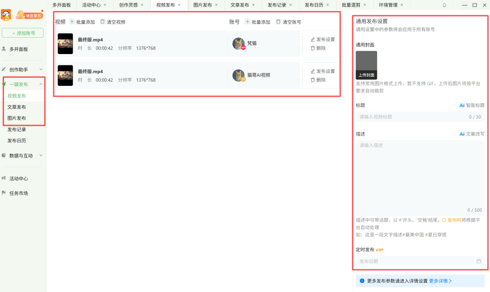Open the calendar icon in 发布日期 field

pos(479,261)
